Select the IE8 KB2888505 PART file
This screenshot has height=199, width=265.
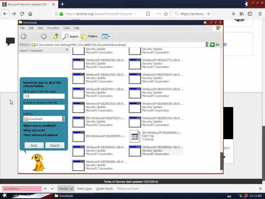click(x=156, y=136)
